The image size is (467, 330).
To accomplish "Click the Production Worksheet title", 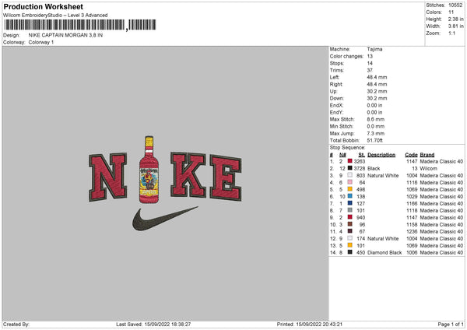I will (43, 6).
